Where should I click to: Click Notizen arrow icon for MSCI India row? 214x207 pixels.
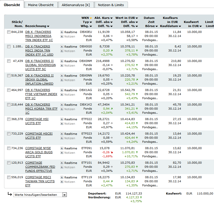(x=62, y=51)
